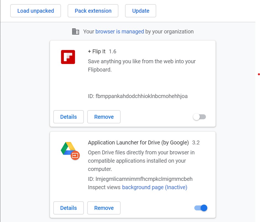Enable the + Flip It extension toggle
The image size is (260, 222).
200,117
